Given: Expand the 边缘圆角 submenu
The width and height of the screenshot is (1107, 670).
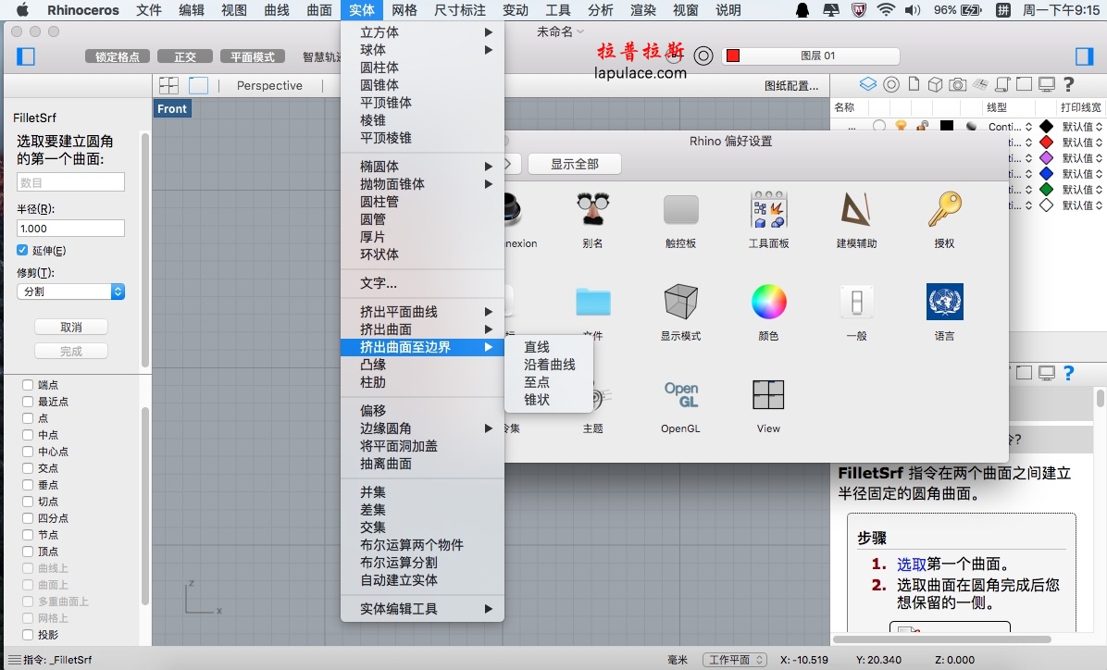Looking at the screenshot, I should (422, 428).
